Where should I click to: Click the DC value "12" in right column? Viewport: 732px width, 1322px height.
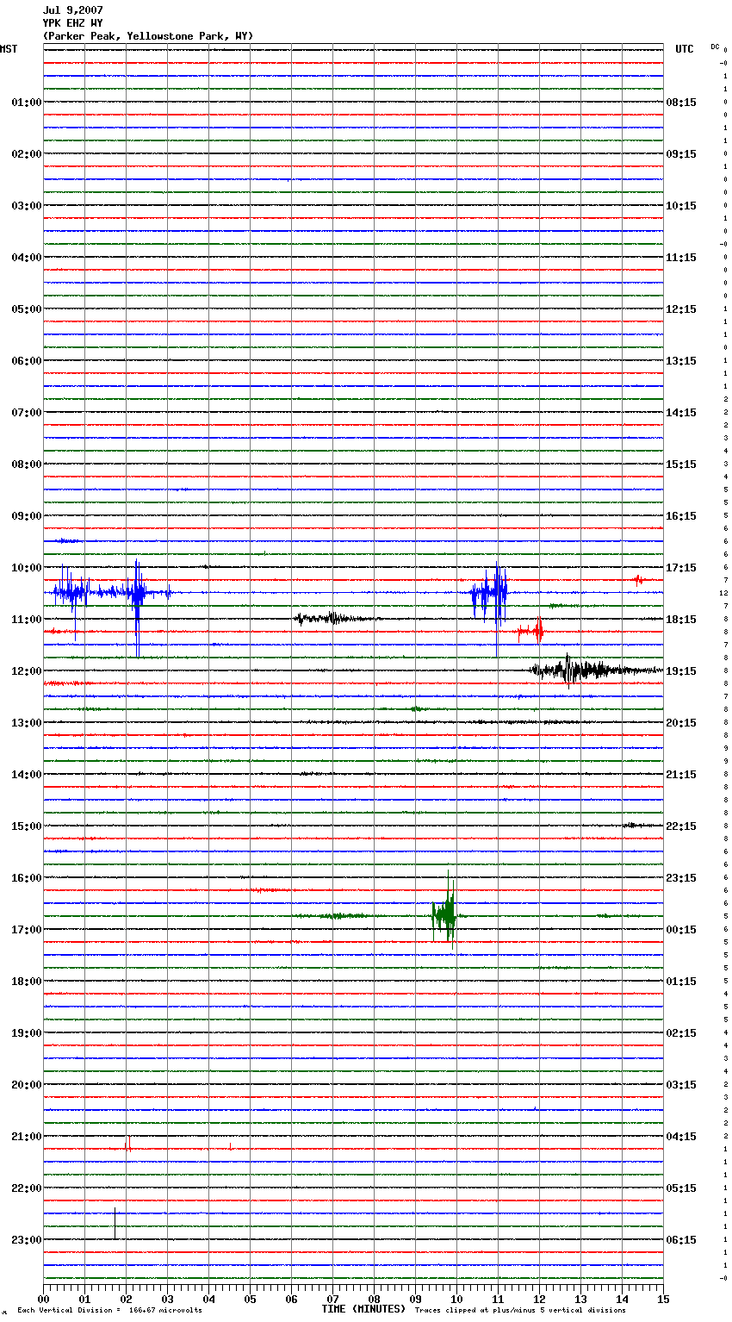[x=724, y=593]
